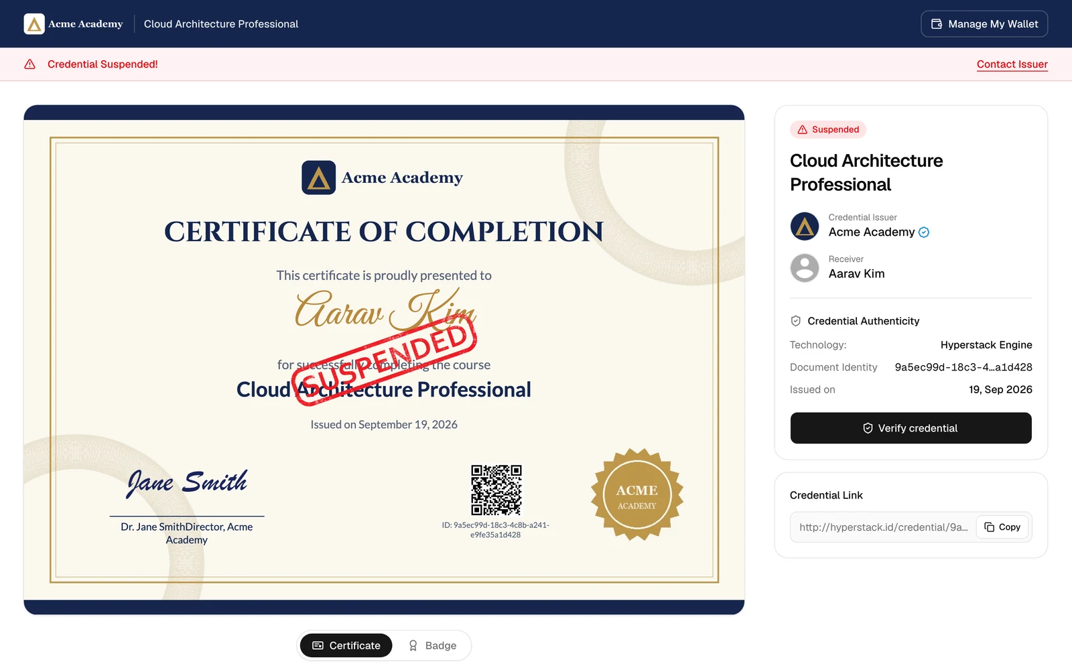This screenshot has width=1072, height=670.
Task: Click the Credential Suspended! alert text
Action: 103,64
